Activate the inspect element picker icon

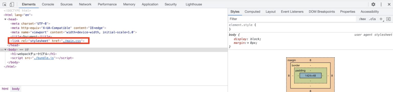5,4
